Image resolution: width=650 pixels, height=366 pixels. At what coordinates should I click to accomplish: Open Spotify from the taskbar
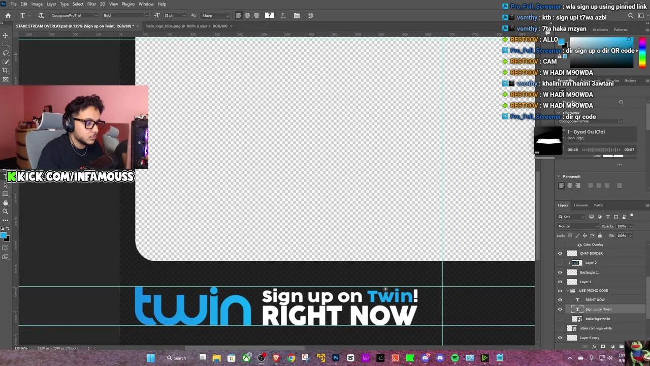tap(454, 358)
